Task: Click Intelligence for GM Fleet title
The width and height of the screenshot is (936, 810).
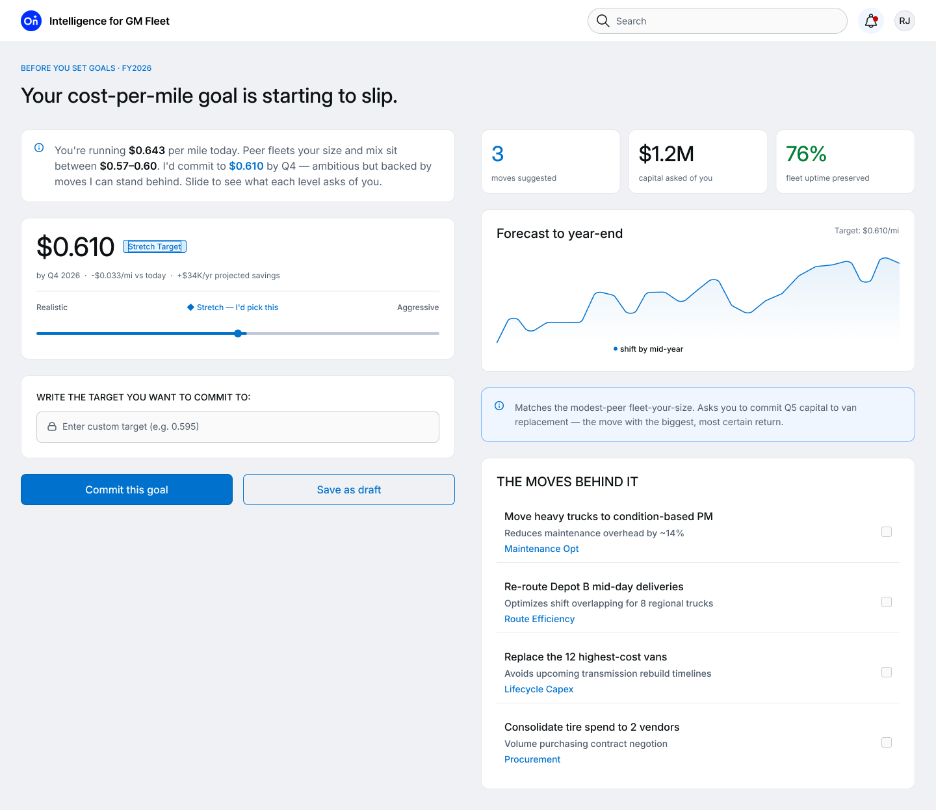Action: click(109, 21)
